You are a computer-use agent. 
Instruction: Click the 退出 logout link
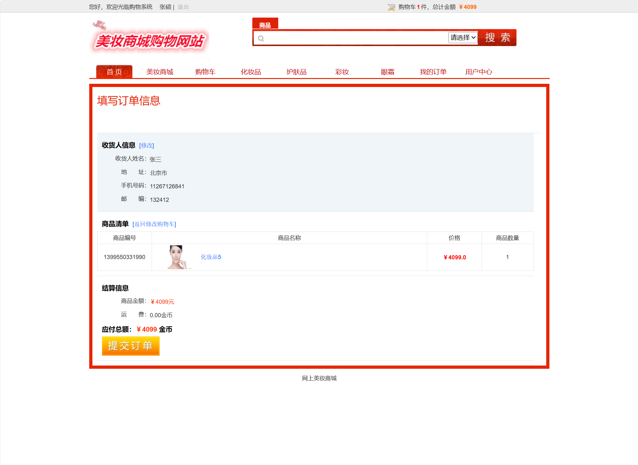182,7
